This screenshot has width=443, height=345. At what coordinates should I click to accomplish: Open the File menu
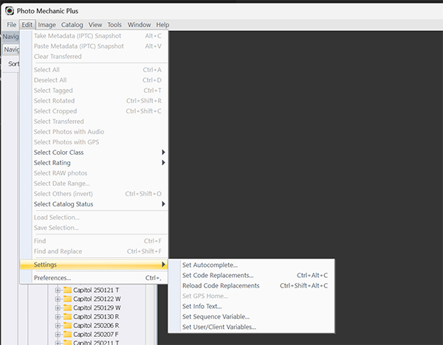[12, 25]
